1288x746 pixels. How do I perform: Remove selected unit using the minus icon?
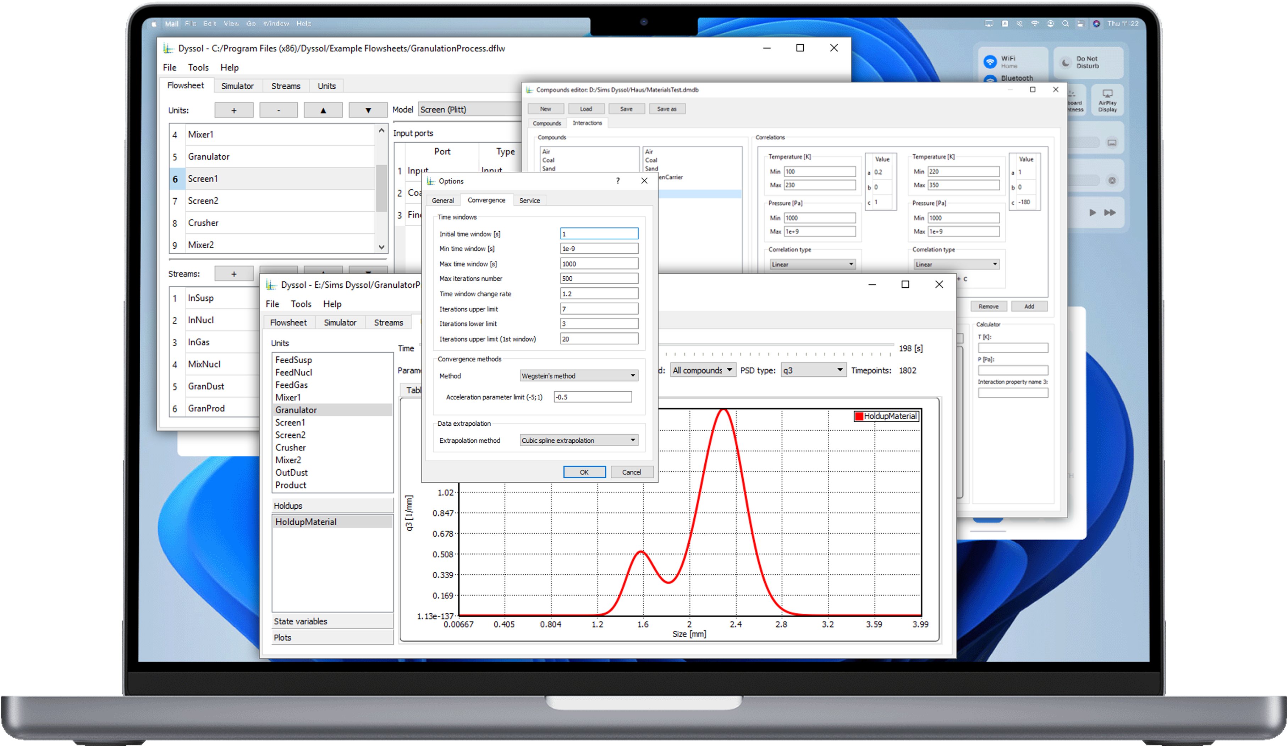(278, 110)
